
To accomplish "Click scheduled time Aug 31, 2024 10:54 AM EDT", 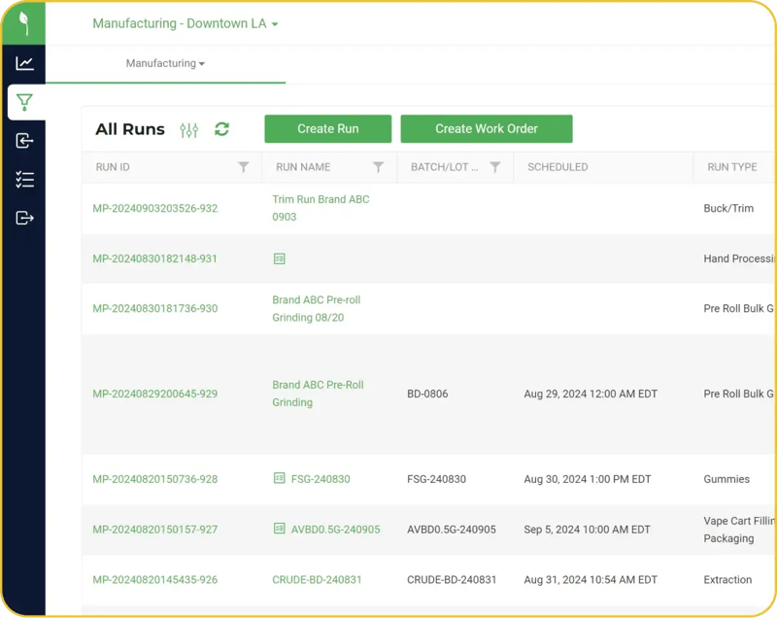I will coord(591,580).
